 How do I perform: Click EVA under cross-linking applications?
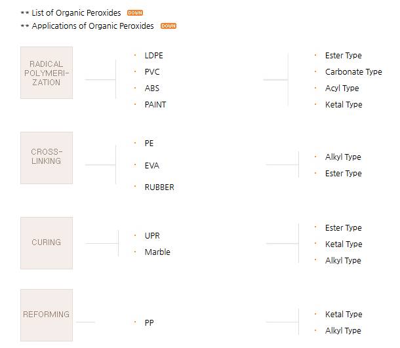coord(152,166)
